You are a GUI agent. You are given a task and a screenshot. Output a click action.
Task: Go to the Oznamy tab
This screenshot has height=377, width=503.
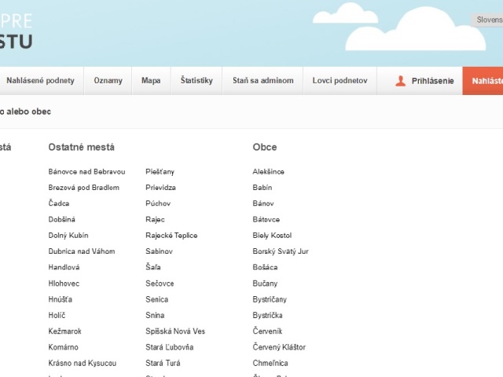pos(108,80)
